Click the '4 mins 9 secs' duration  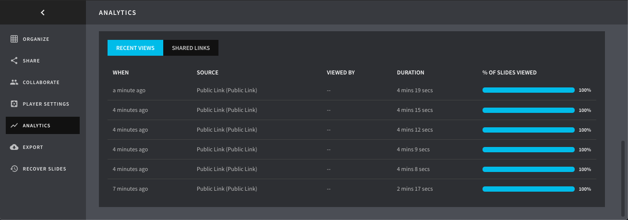click(x=413, y=149)
